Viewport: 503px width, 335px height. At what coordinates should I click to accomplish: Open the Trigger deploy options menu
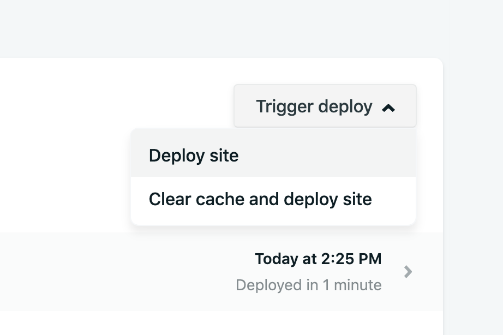click(x=325, y=106)
